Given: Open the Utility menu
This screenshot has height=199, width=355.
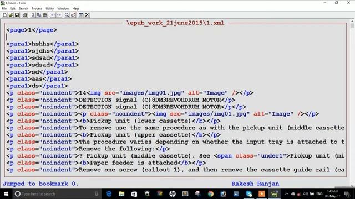Looking at the screenshot, I should 49,9.
